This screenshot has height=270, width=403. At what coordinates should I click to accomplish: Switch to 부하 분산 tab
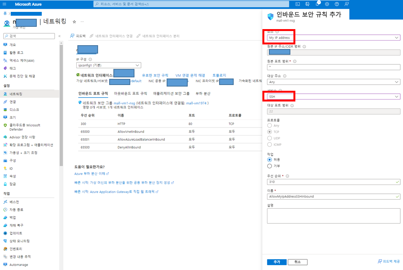point(203,93)
